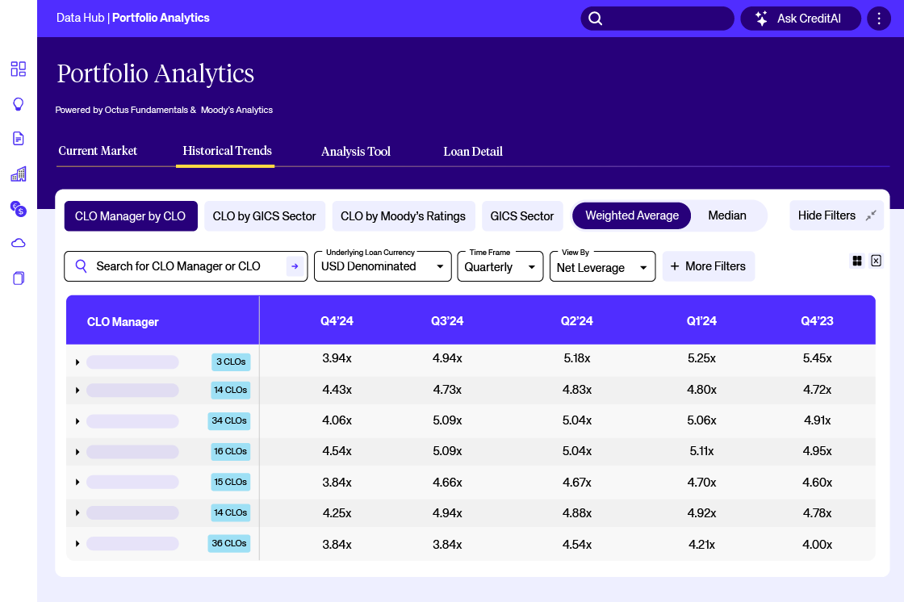Click the collapse arrows icon beside Hide Filters
The width and height of the screenshot is (904, 602).
pyautogui.click(x=871, y=215)
